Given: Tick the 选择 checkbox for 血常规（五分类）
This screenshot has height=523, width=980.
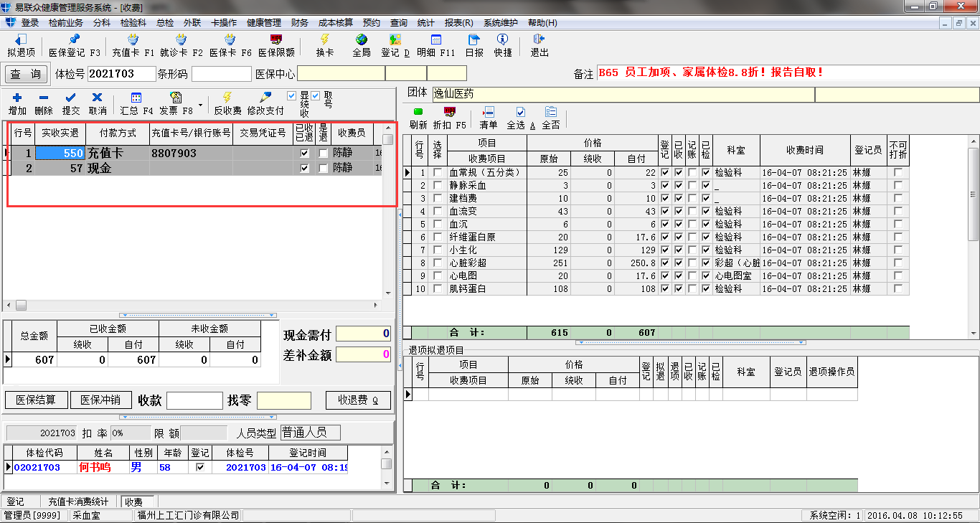Looking at the screenshot, I should tap(438, 173).
